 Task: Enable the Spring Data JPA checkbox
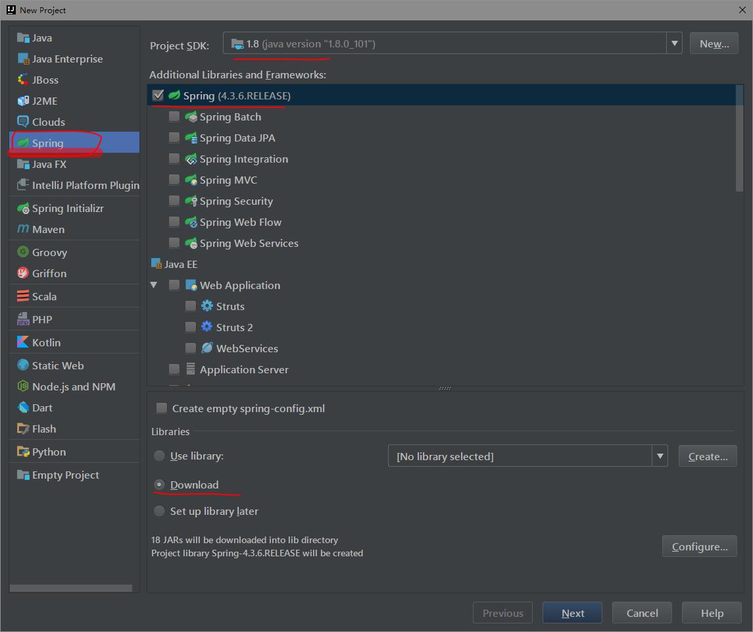click(x=174, y=138)
